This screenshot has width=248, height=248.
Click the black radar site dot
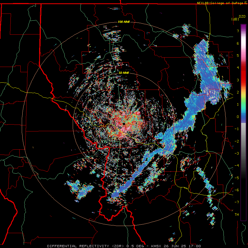click(124, 124)
